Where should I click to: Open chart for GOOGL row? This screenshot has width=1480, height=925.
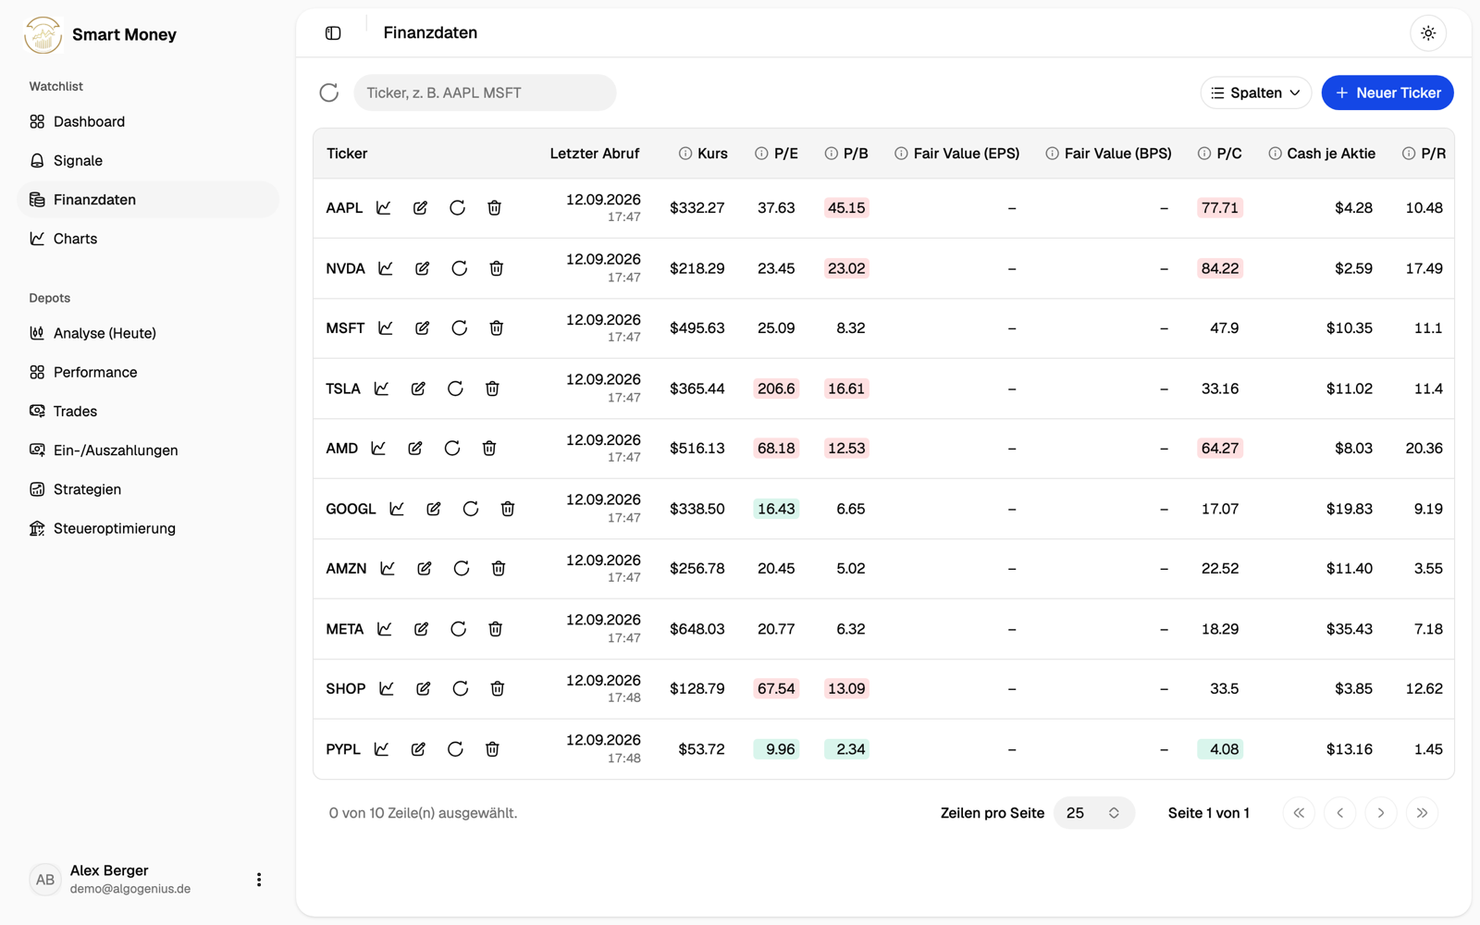(x=397, y=509)
